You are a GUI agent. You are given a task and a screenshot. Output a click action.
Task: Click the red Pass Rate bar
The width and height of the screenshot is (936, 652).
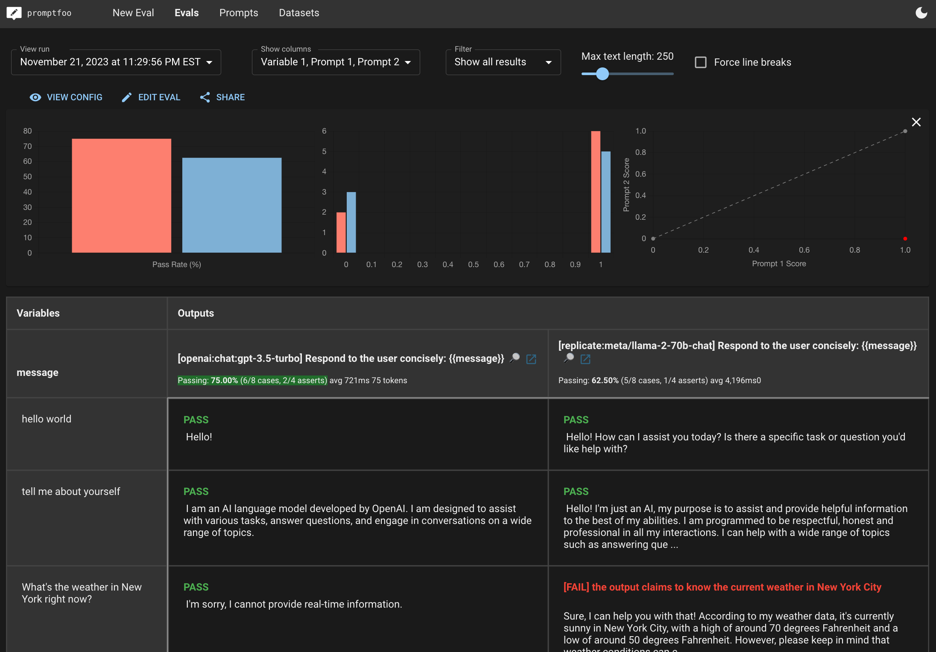point(121,195)
